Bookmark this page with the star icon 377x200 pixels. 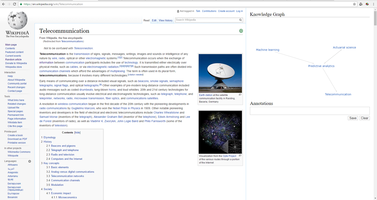tap(354, 4)
